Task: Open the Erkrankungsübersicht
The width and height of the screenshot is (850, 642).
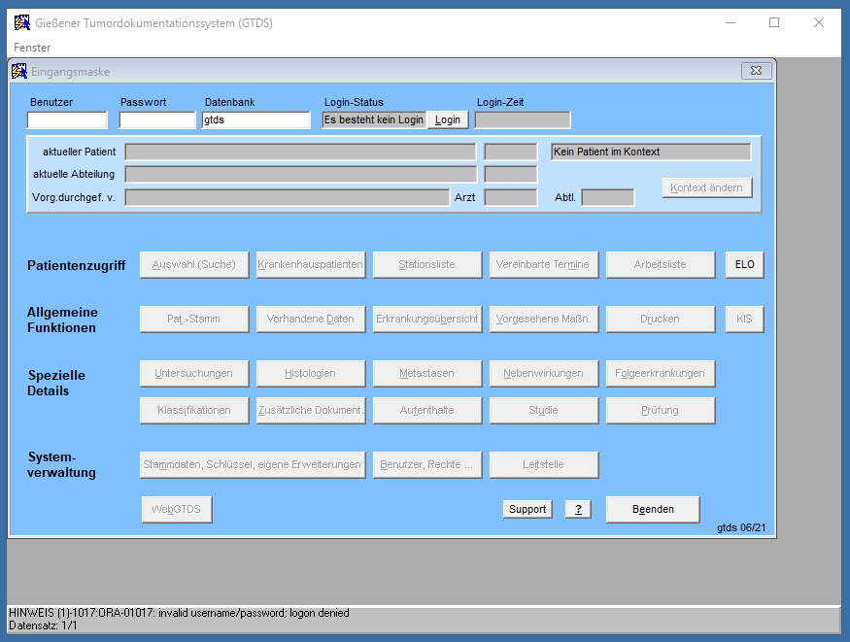Action: coord(427,320)
